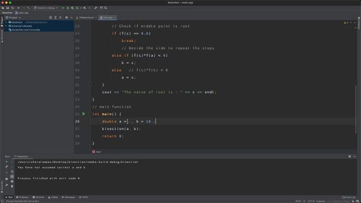Run with coverage from the toolbar
361x203 pixels.
[x=73, y=8]
